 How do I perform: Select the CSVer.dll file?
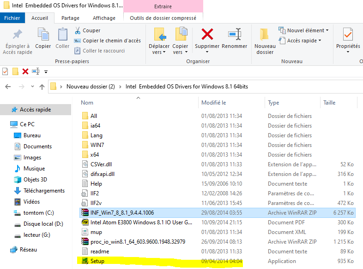pyautogui.click(x=101, y=164)
